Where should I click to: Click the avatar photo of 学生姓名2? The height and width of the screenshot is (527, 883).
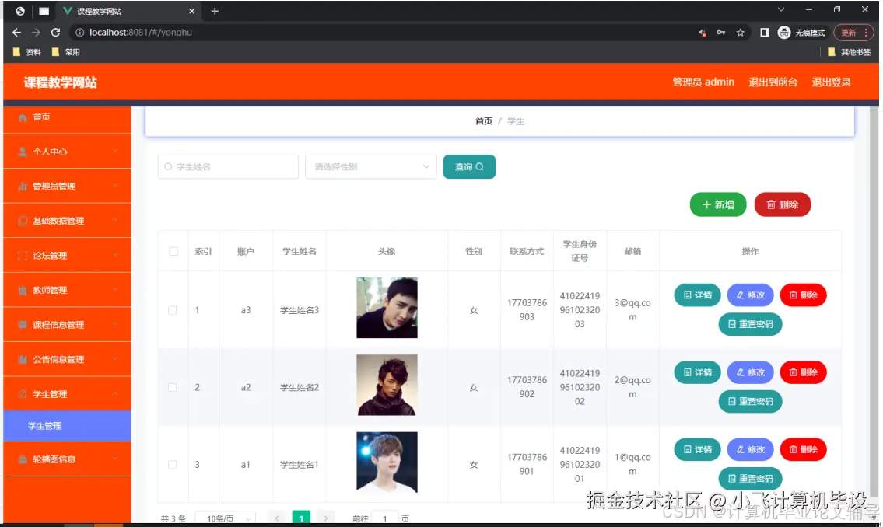(387, 385)
